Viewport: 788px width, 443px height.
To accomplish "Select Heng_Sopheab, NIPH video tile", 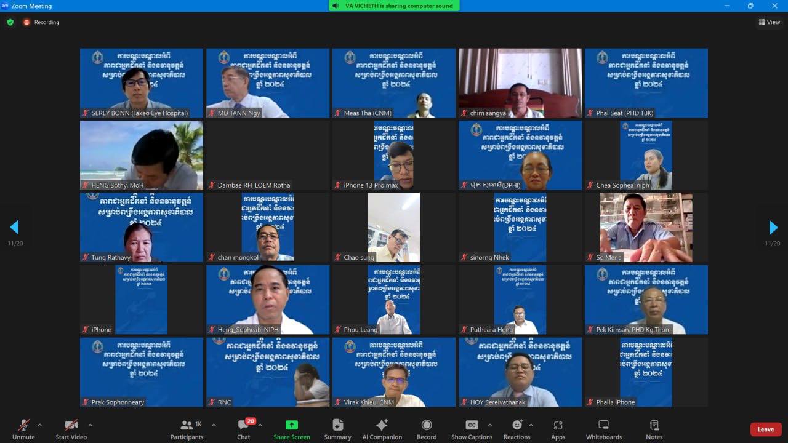I will click(x=268, y=300).
